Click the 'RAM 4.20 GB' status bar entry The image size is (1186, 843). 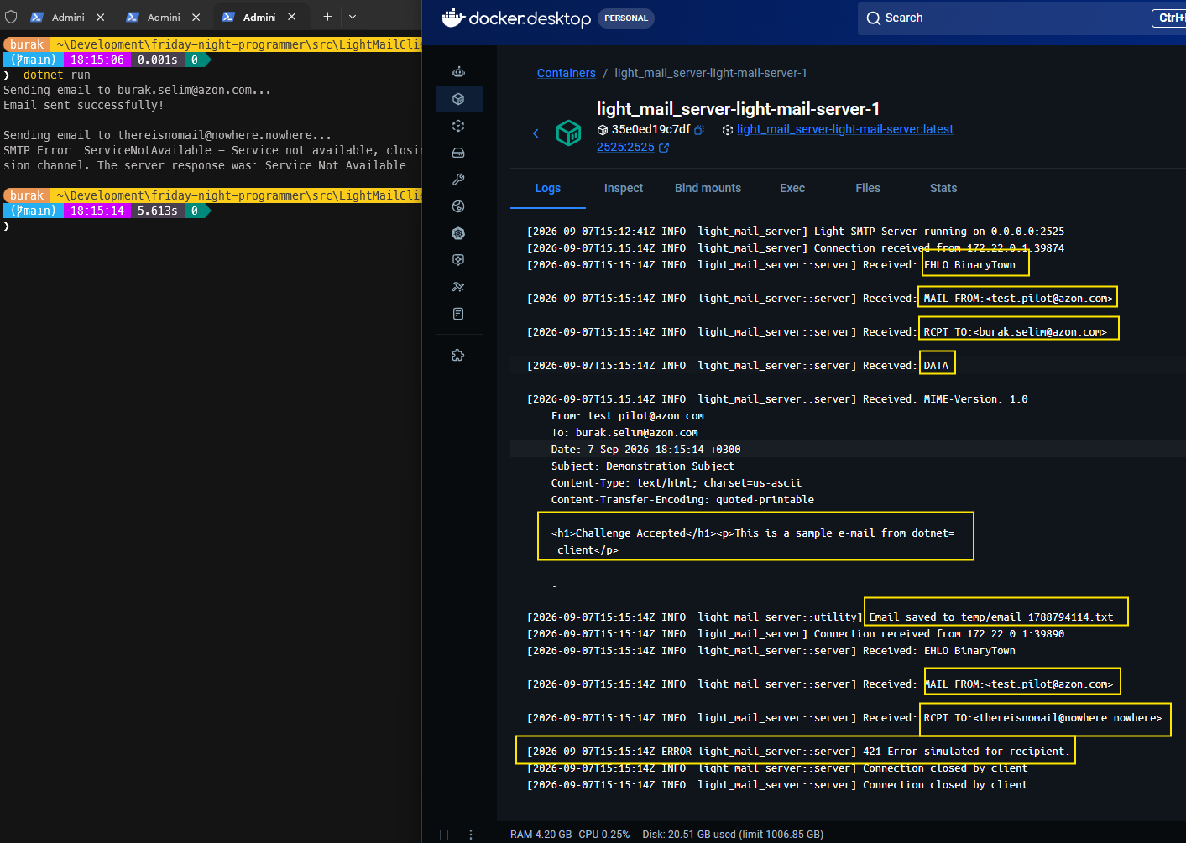(x=541, y=835)
